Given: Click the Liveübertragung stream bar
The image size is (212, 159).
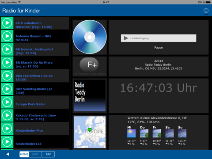Looking at the screenshot, I should tap(159, 38).
